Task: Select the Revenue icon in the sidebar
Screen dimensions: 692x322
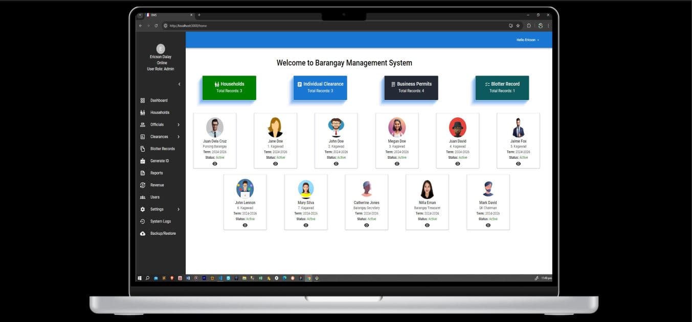Action: click(143, 185)
